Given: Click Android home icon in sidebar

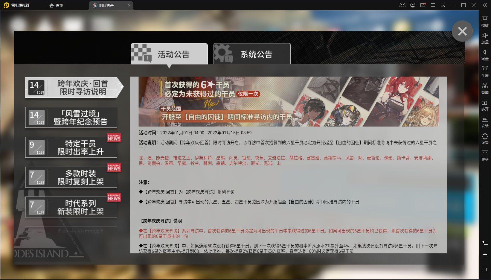Looking at the screenshot, I should tap(485, 256).
